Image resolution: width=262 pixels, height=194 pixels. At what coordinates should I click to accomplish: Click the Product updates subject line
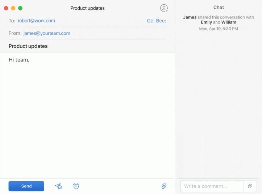[x=28, y=46]
